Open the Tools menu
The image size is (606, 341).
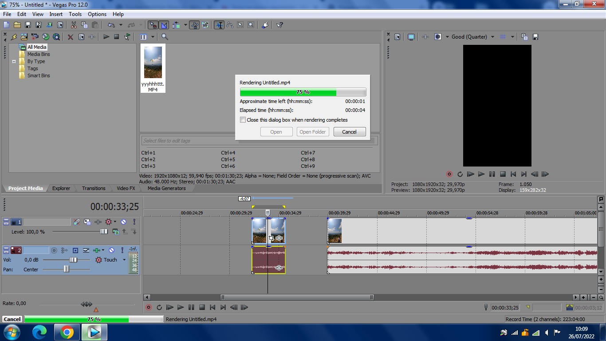[75, 14]
